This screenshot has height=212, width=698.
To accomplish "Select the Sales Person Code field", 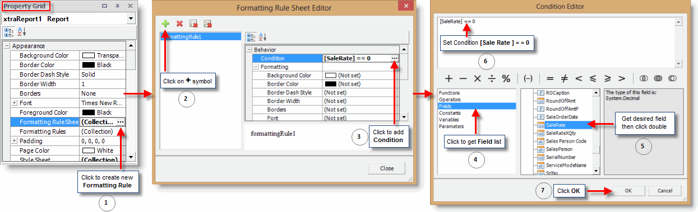I will pos(566,141).
